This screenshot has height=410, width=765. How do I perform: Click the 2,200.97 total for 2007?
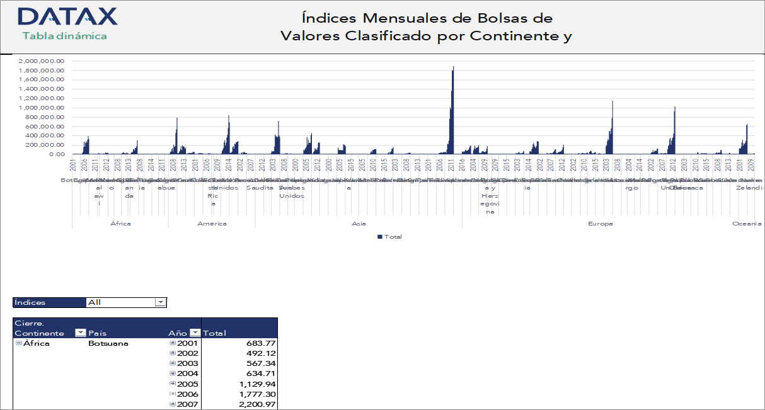point(258,404)
